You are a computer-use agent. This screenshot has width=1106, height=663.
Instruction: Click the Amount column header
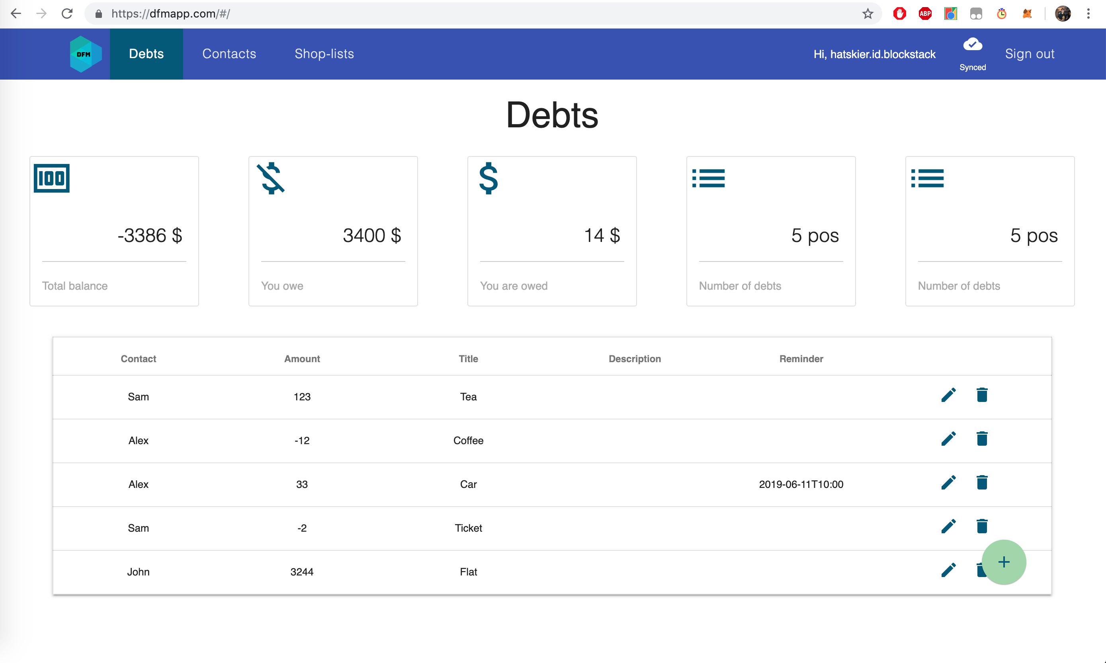pos(302,359)
